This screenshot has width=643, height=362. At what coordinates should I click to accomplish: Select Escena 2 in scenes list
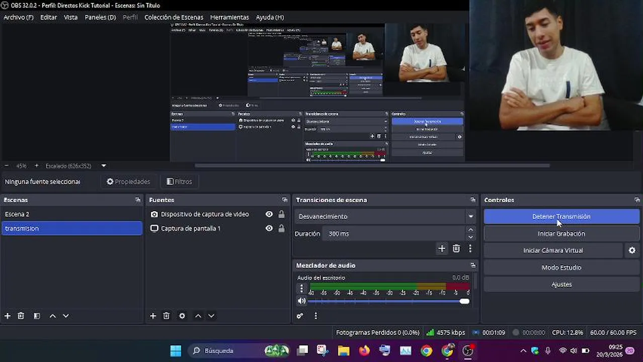tap(71, 214)
